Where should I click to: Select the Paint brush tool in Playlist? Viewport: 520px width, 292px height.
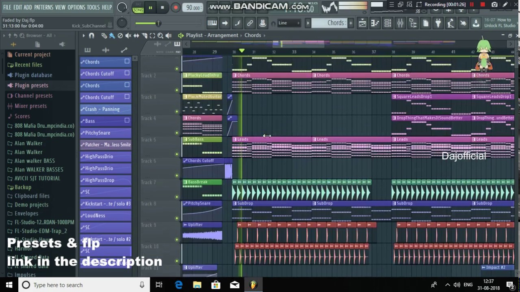[112, 36]
